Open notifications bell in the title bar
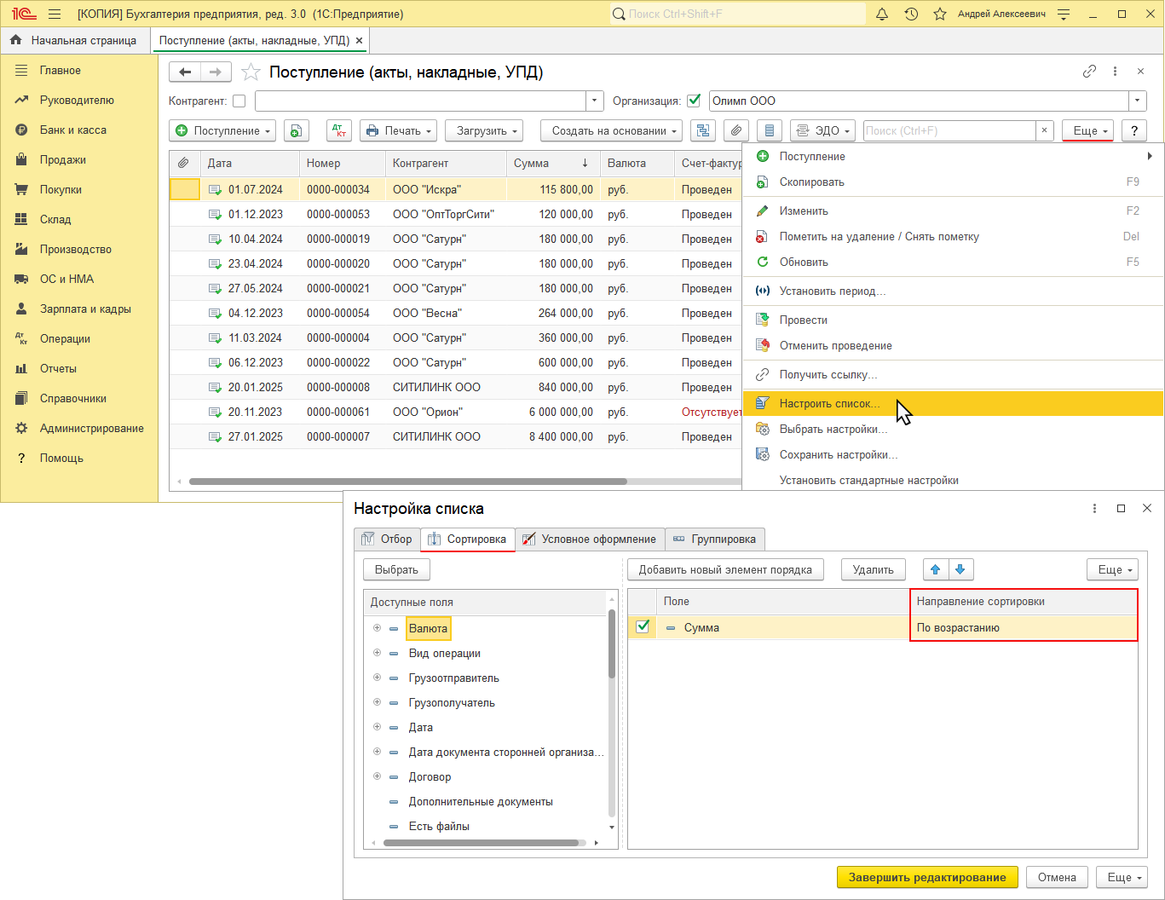The height and width of the screenshot is (900, 1165). click(x=882, y=14)
